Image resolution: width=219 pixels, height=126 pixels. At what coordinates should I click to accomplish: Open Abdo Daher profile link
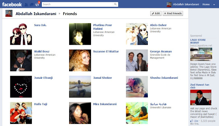[x=158, y=25]
